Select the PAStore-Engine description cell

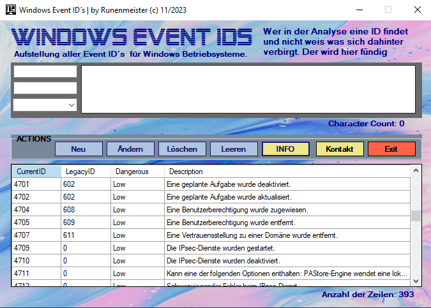[287, 274]
